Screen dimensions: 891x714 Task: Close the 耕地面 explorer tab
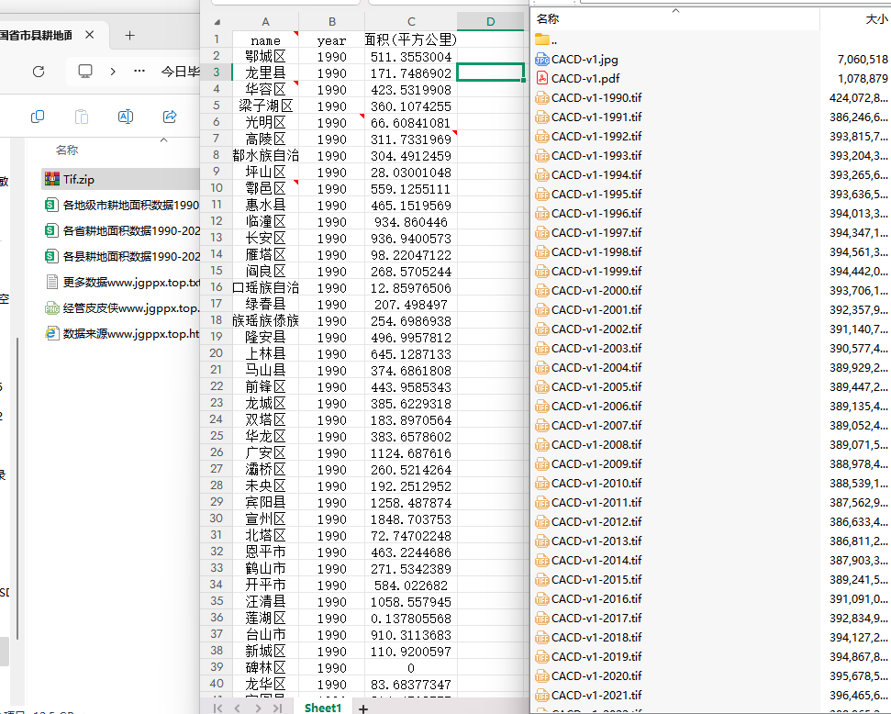click(89, 35)
